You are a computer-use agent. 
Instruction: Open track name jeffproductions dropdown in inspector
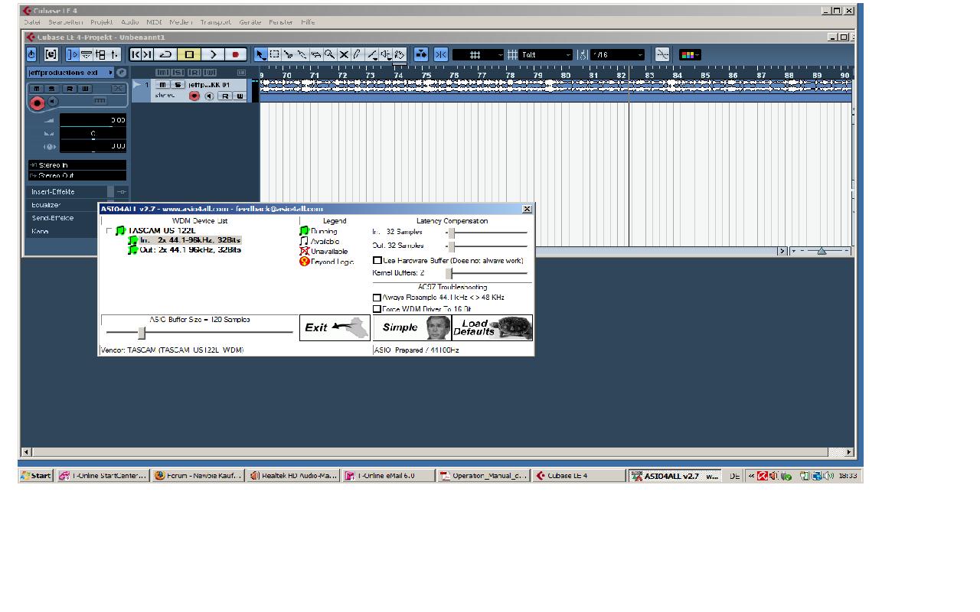[70, 73]
